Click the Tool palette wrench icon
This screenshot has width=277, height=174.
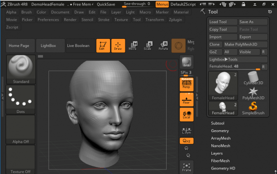[203, 12]
